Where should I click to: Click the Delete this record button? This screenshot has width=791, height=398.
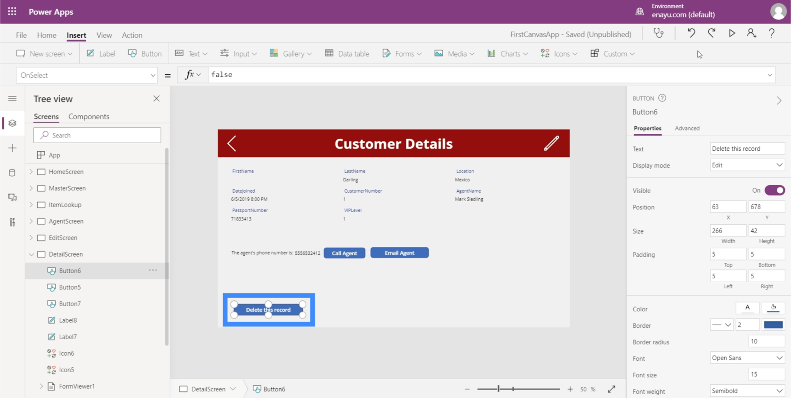268,310
